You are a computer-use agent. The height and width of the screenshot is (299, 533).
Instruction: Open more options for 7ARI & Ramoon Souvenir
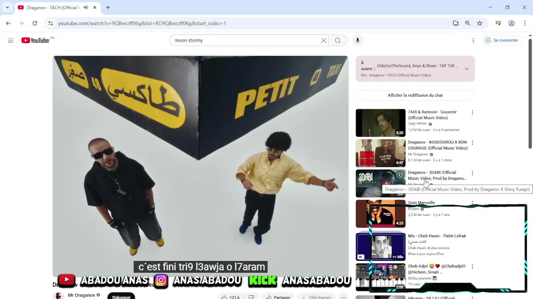(472, 113)
